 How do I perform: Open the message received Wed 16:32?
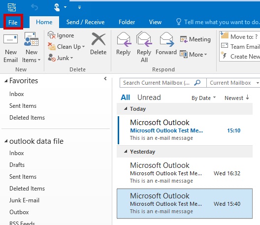[185, 173]
